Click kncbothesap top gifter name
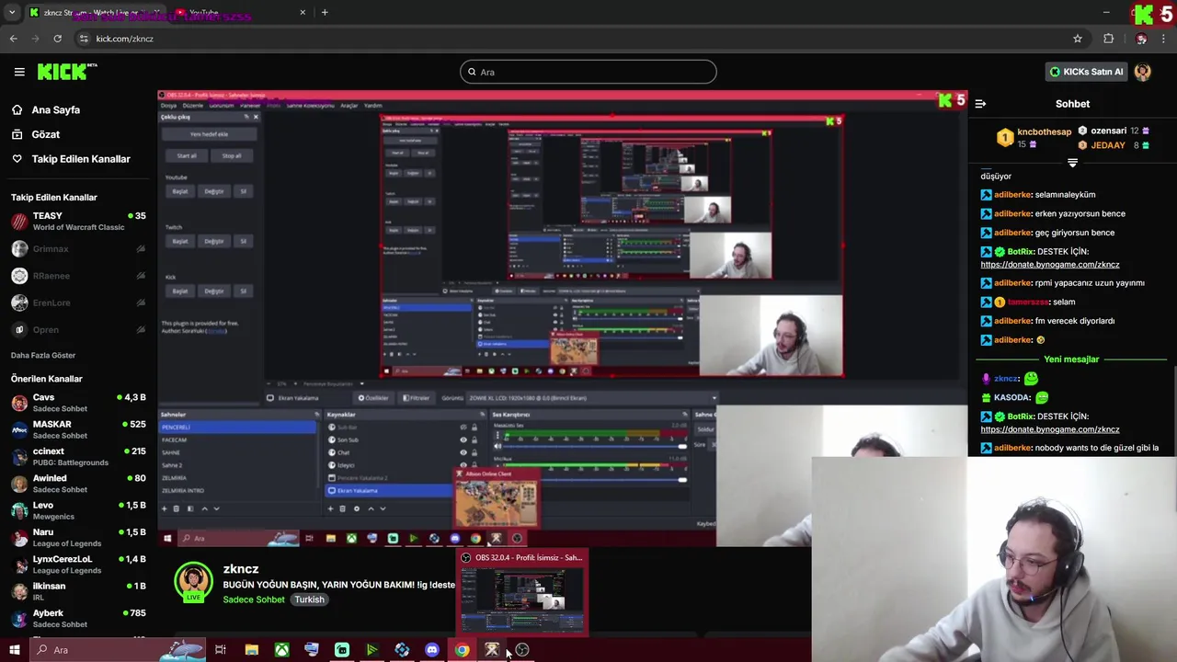 pos(1044,131)
